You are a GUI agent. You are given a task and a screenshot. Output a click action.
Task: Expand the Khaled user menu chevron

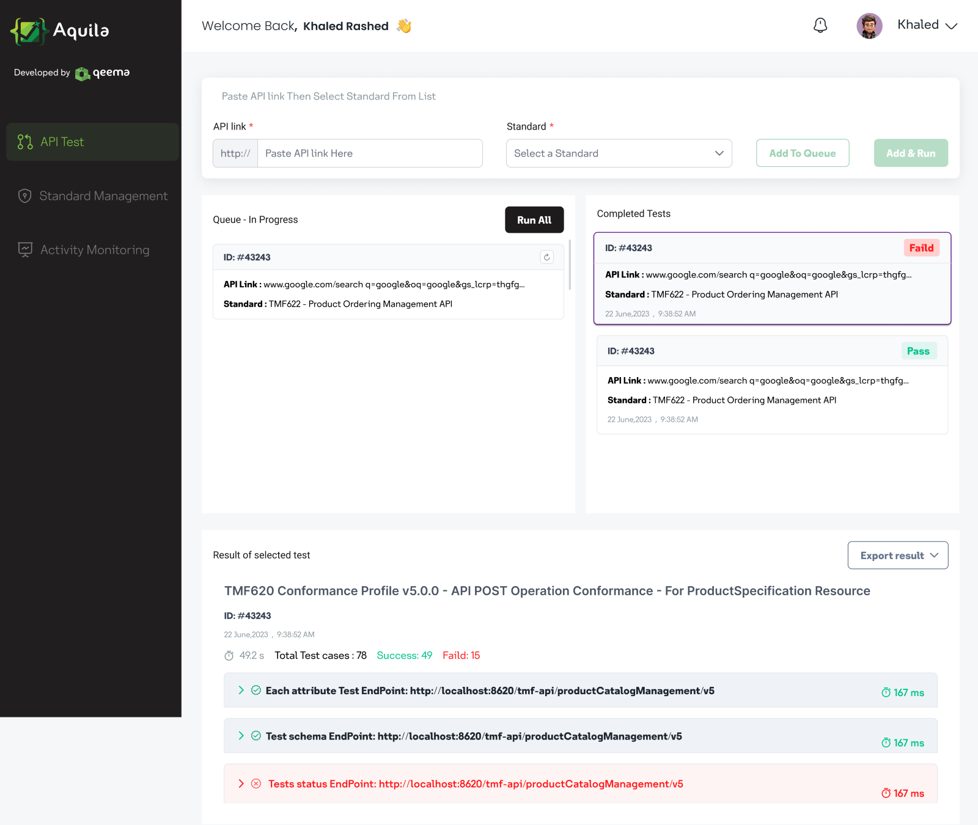coord(951,26)
